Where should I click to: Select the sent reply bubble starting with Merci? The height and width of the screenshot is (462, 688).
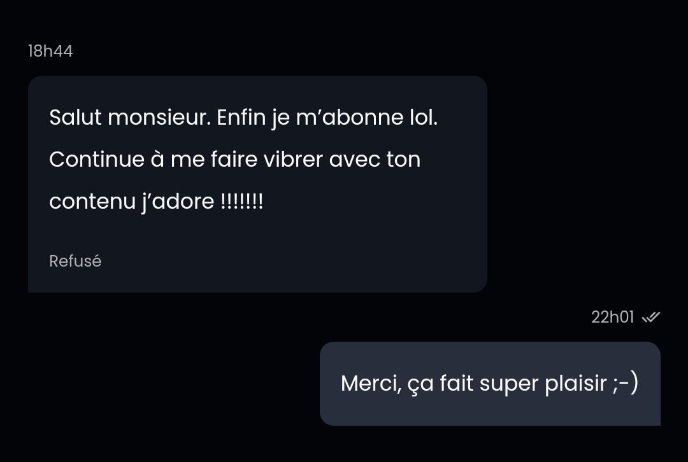pyautogui.click(x=490, y=384)
